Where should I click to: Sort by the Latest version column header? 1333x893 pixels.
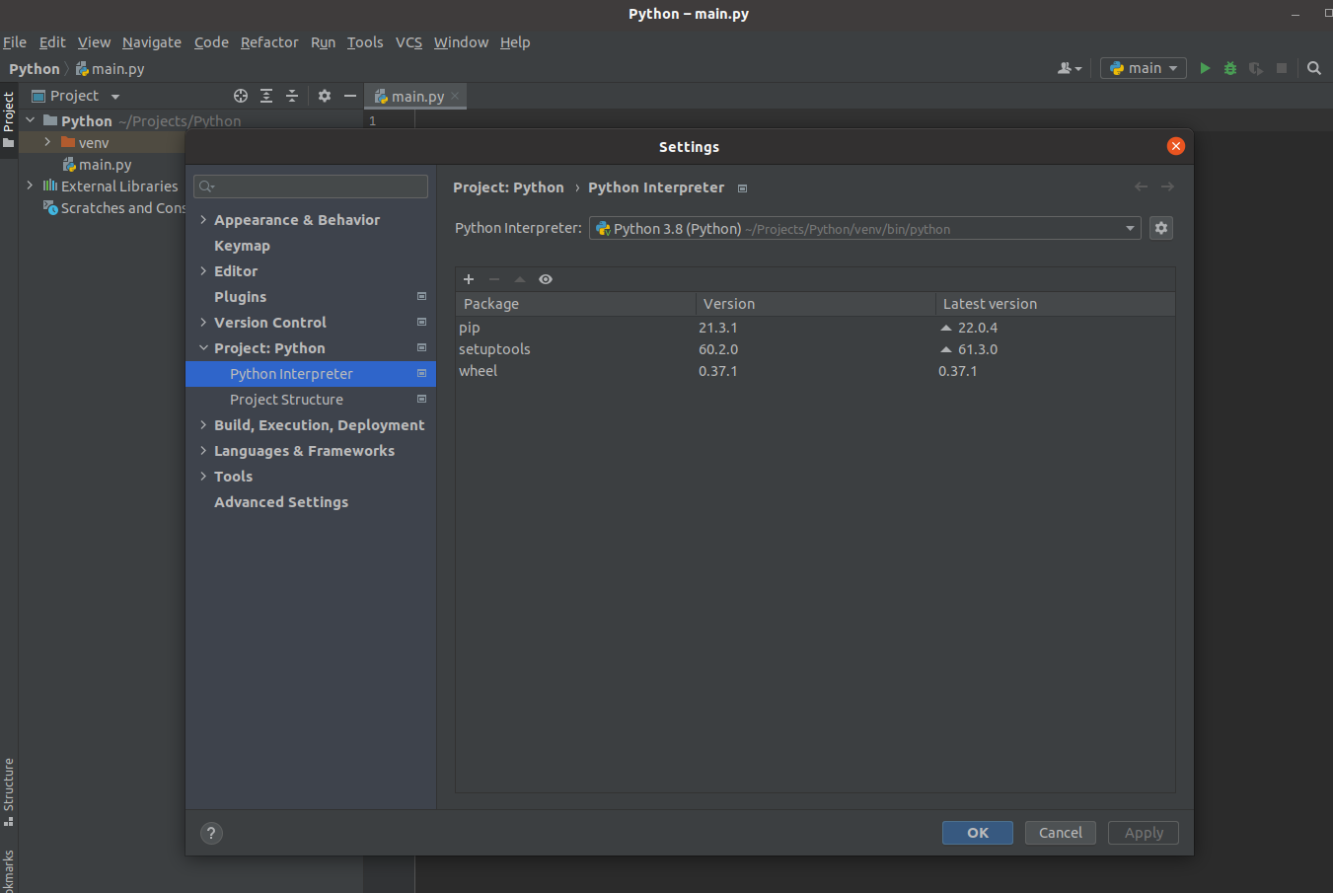(1055, 304)
